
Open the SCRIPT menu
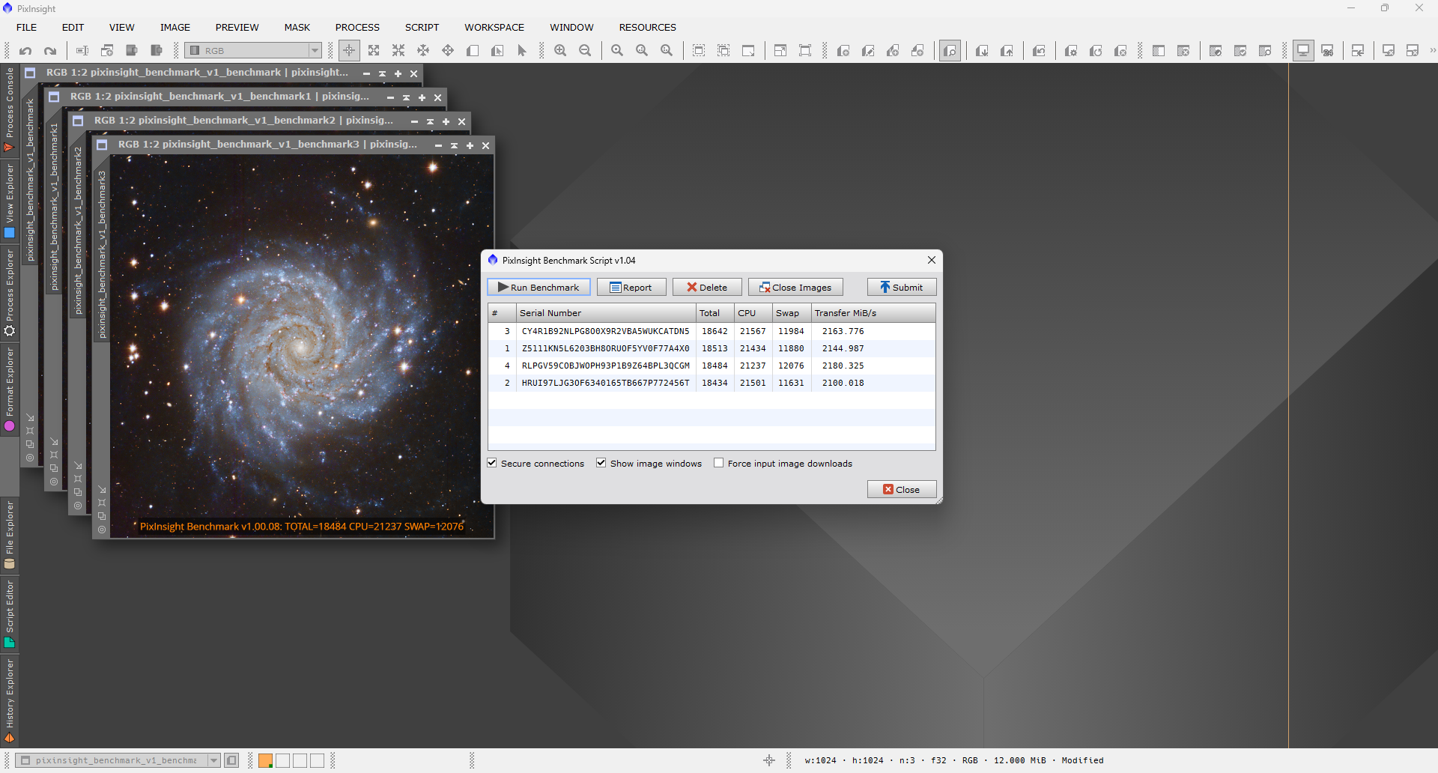(x=422, y=27)
